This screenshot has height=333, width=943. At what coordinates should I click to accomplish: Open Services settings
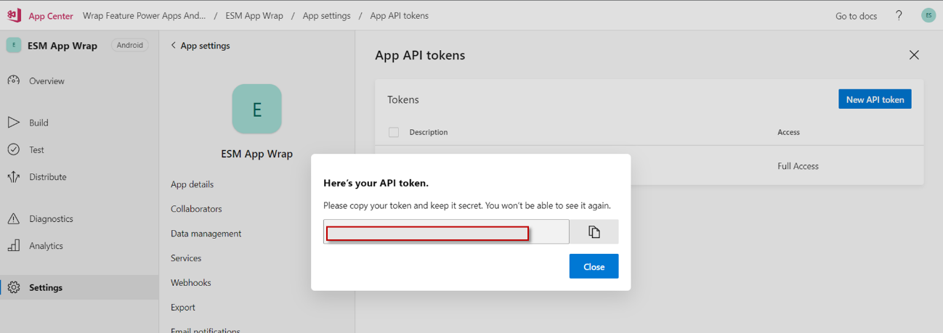[x=186, y=258]
